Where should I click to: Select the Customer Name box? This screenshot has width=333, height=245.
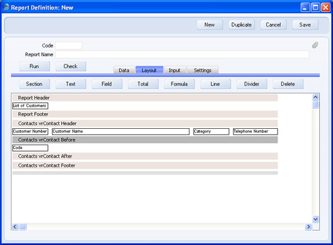pos(120,131)
